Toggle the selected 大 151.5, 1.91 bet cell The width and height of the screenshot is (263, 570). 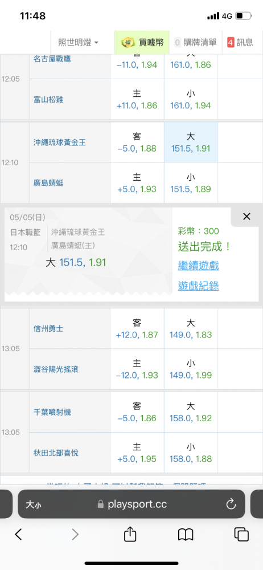point(191,142)
